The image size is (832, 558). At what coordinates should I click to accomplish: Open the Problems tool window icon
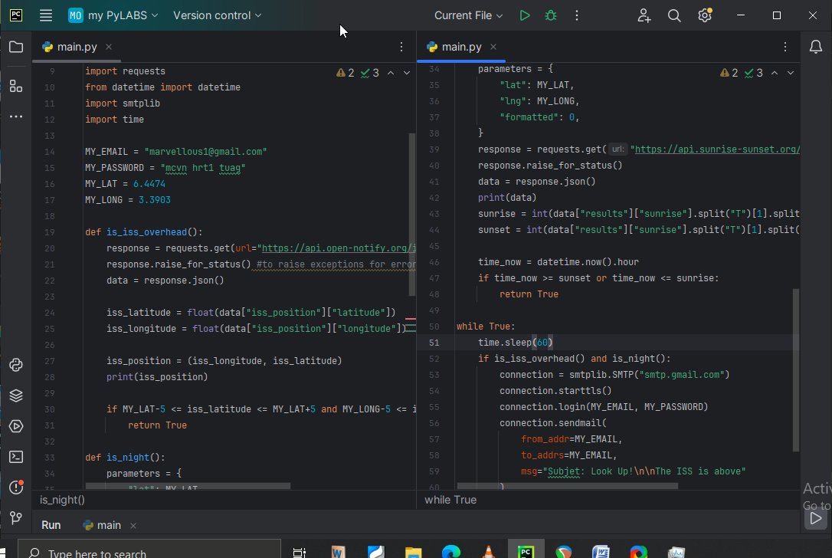(x=16, y=487)
